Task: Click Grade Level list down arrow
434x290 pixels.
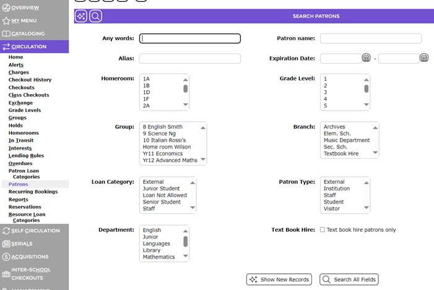Action: (x=366, y=104)
